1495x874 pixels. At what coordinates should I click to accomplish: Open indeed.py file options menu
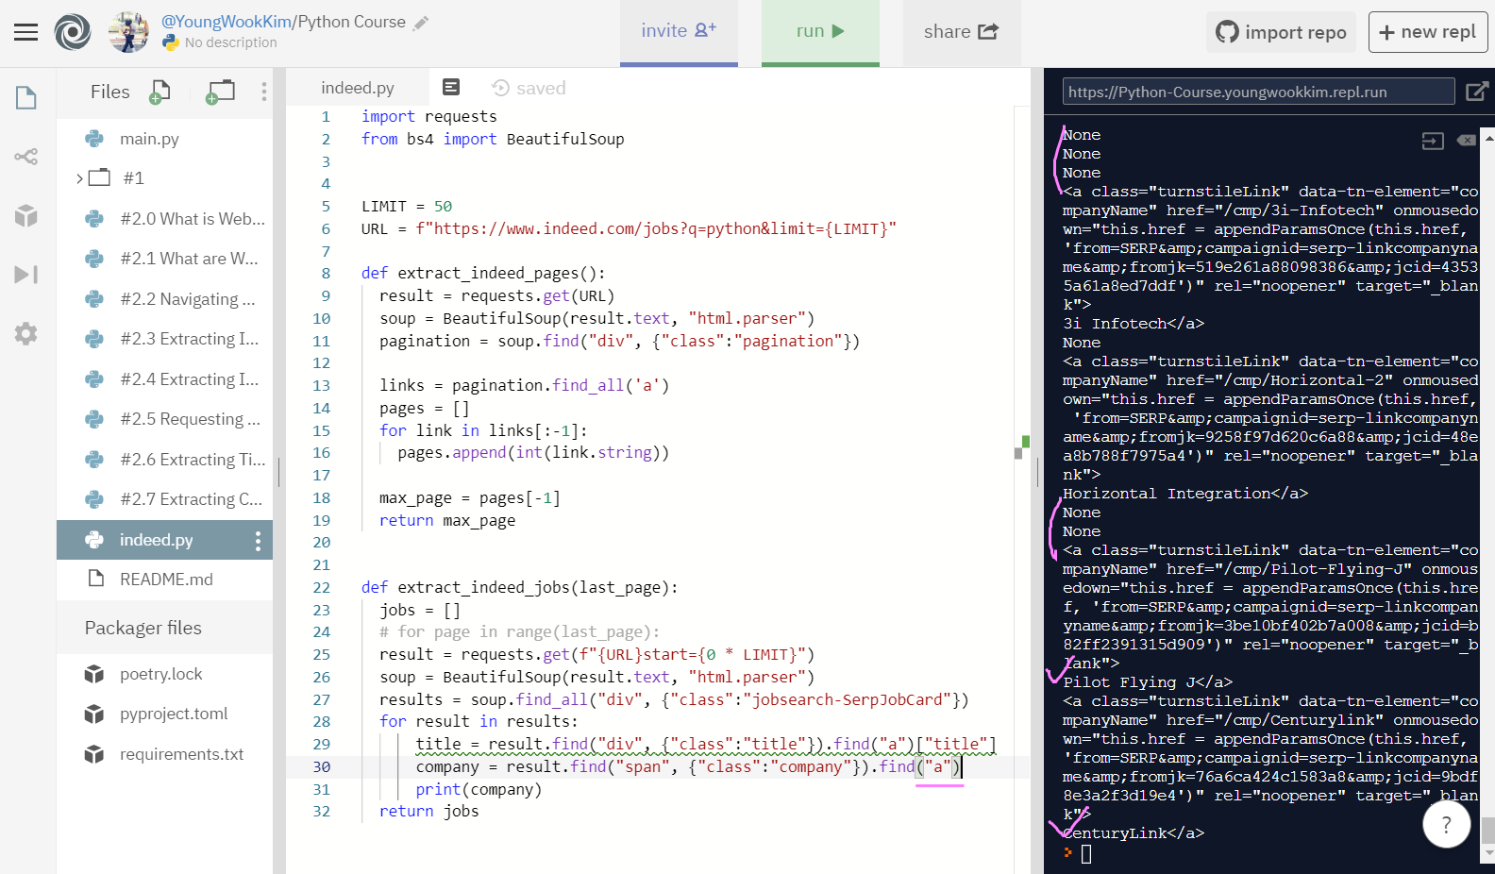pos(258,540)
